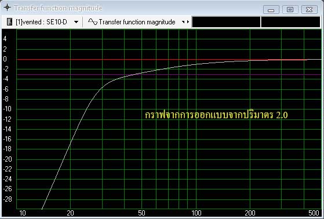Click the red 0 dB reference line
Image resolution: width=324 pixels, height=219 pixels.
point(132,60)
